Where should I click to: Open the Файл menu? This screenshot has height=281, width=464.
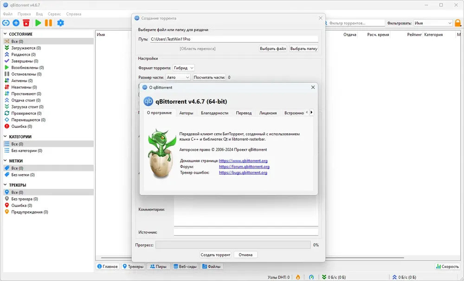8,14
